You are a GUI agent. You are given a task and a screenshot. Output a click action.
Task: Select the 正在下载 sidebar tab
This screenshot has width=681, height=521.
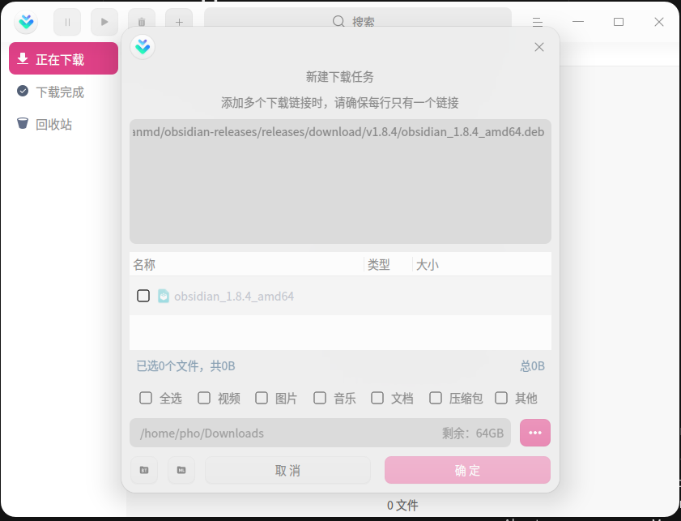coord(63,58)
